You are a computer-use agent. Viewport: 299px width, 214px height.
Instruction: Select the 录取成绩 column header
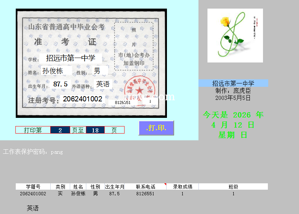coord(182,187)
